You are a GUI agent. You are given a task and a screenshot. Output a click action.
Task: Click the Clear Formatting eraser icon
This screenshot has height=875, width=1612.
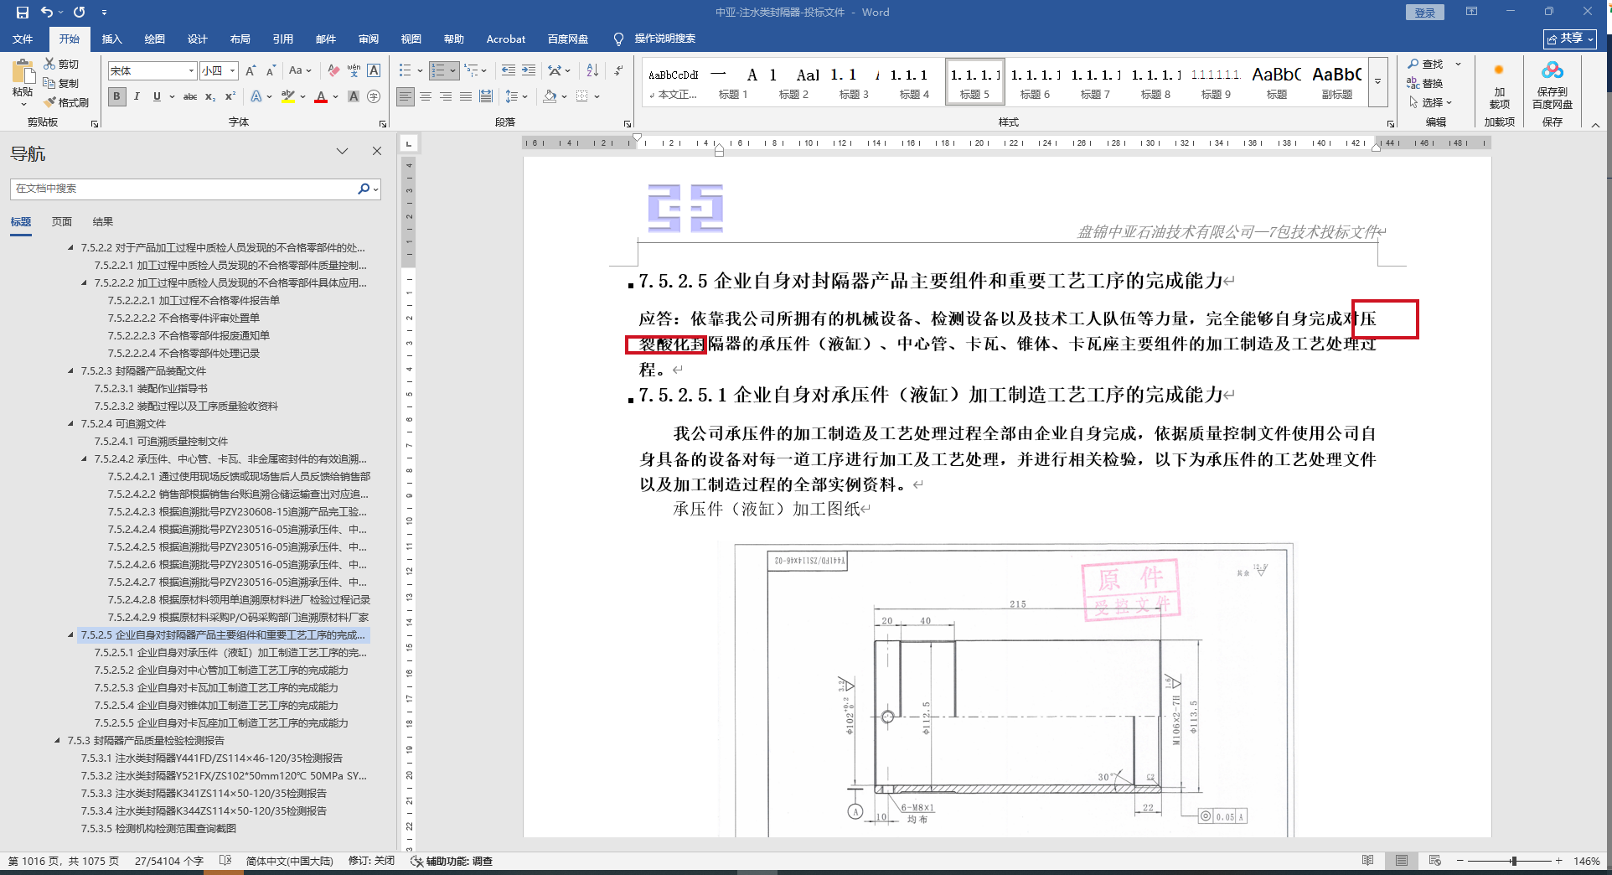(333, 70)
